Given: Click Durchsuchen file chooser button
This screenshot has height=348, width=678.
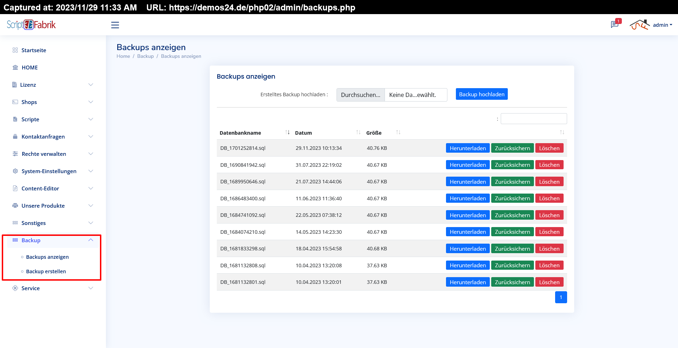Looking at the screenshot, I should 361,95.
